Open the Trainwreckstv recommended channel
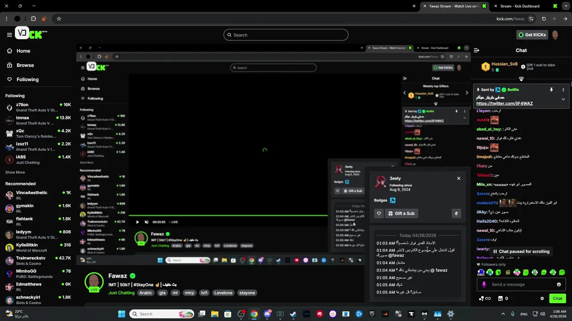 (x=38, y=260)
